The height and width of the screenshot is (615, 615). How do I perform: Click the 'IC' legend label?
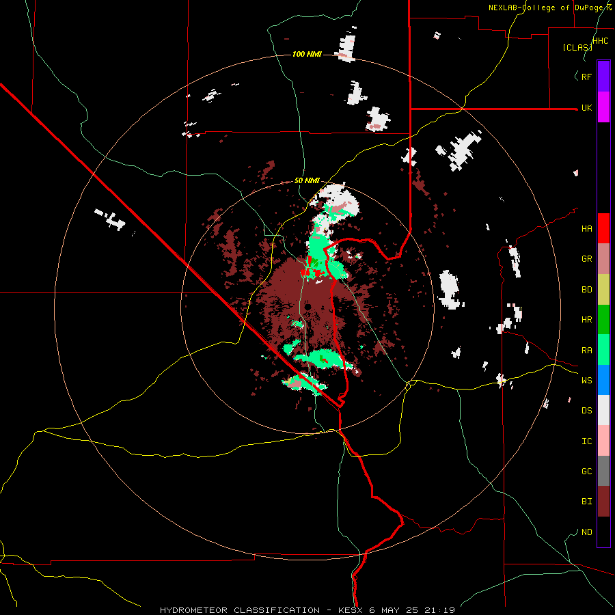pyautogui.click(x=586, y=441)
